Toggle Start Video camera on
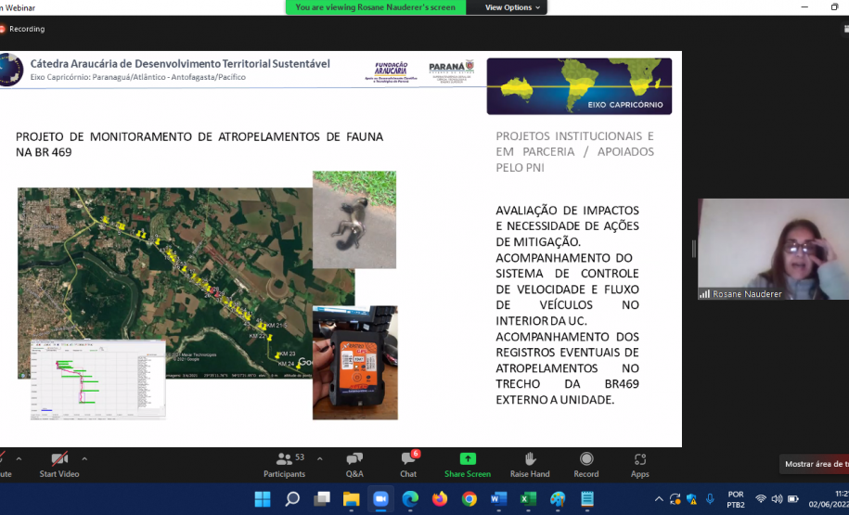This screenshot has width=849, height=515. (59, 464)
